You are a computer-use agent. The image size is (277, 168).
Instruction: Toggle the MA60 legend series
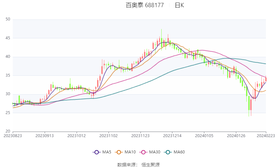click(x=174, y=152)
